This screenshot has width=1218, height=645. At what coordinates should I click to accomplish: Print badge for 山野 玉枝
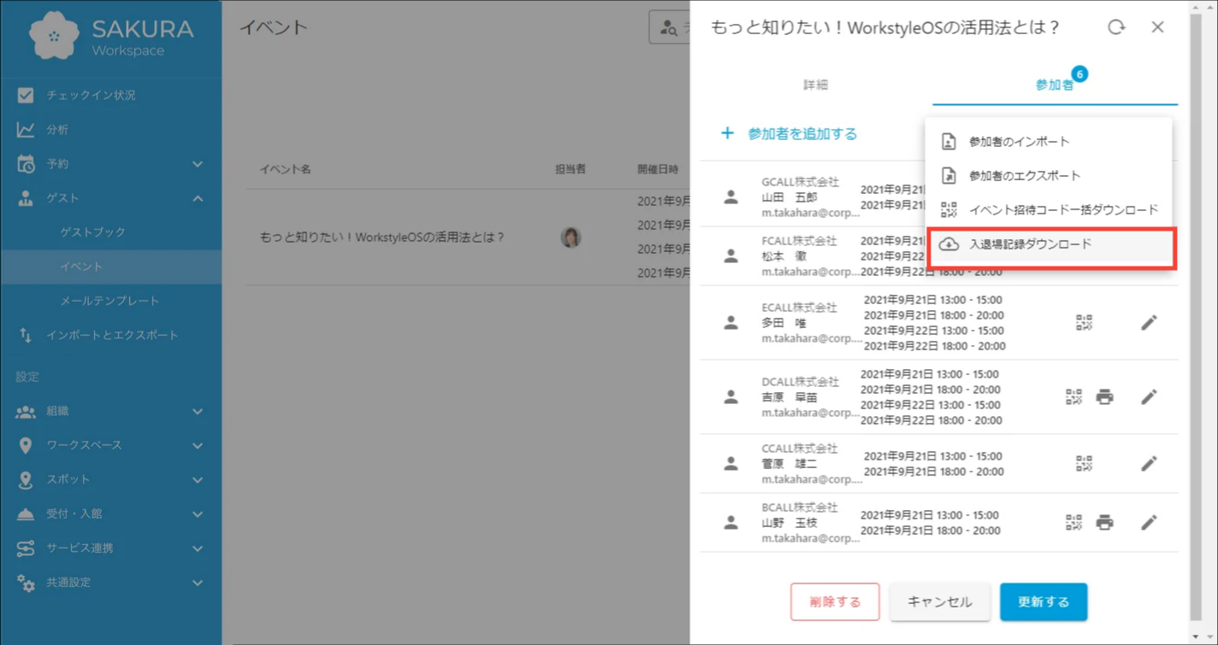pos(1105,522)
